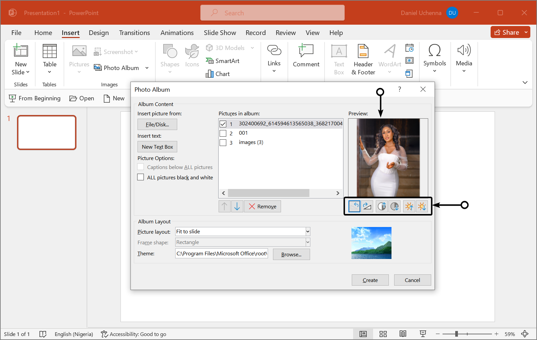Viewport: 537px width, 340px height.
Task: Switch to the Design tab
Action: coord(99,33)
